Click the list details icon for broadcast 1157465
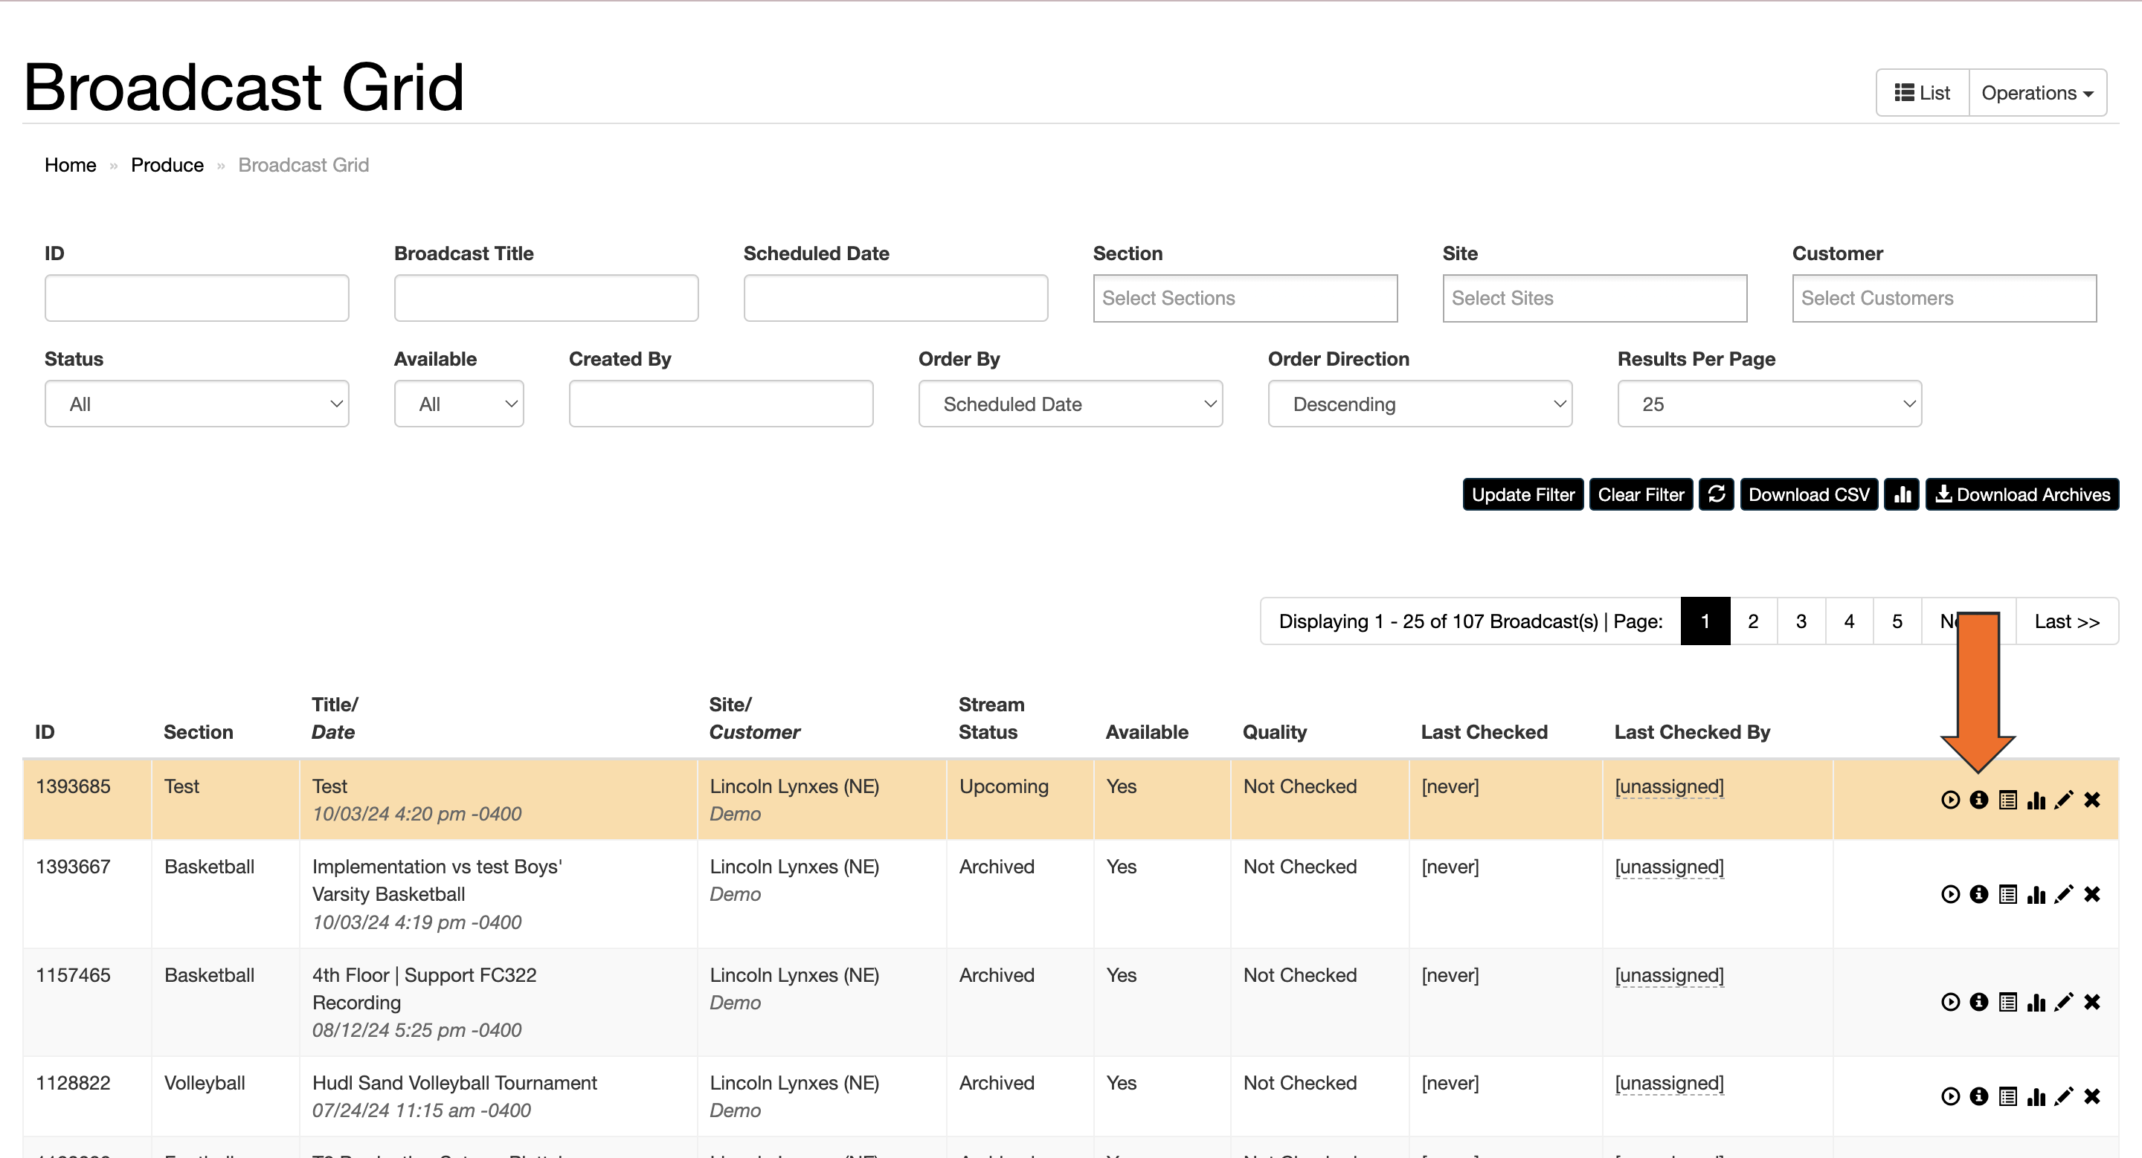The height and width of the screenshot is (1158, 2142). click(x=2007, y=1003)
